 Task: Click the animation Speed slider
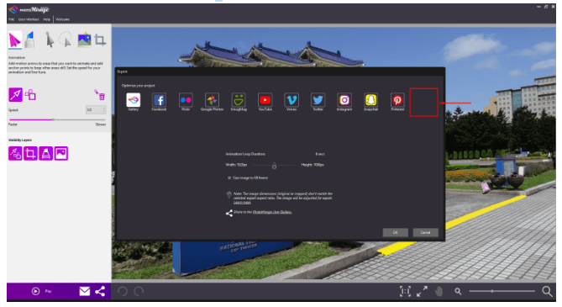57,119
